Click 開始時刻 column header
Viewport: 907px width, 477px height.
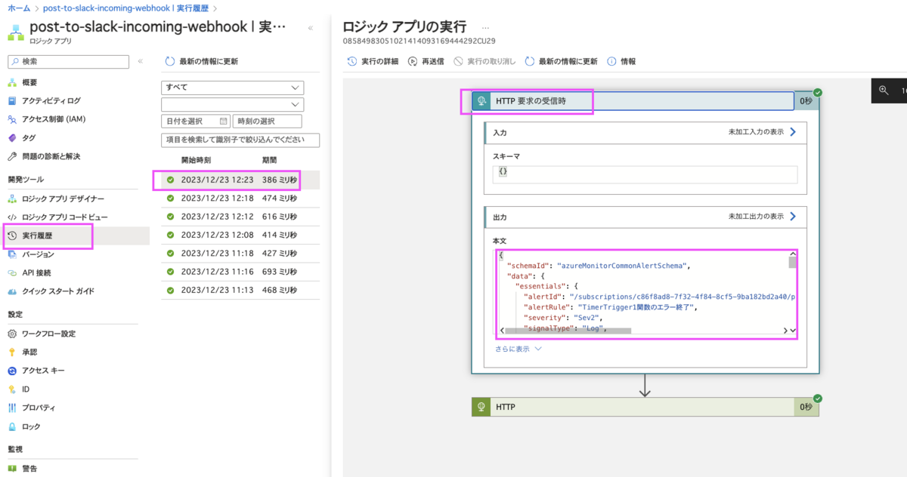click(196, 160)
